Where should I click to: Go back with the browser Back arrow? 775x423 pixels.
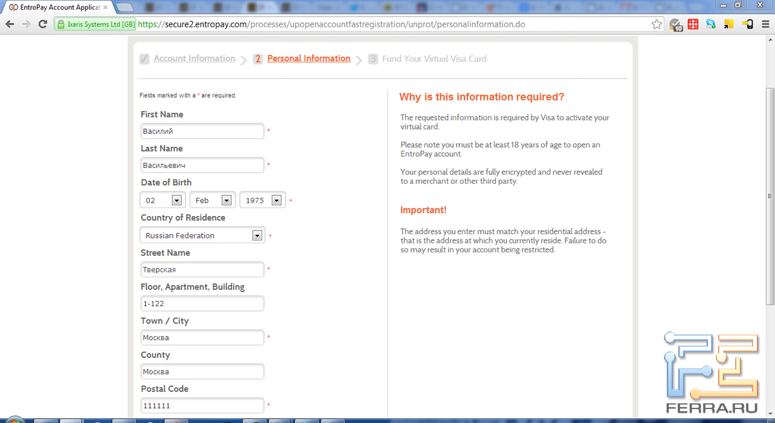click(10, 24)
